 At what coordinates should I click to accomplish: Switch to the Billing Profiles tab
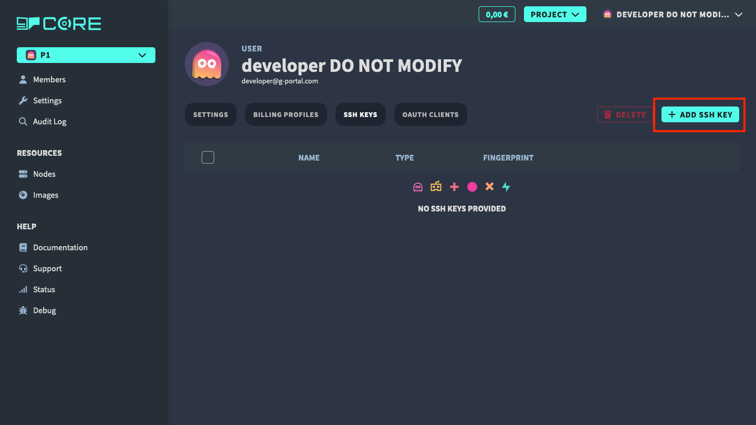coord(286,114)
